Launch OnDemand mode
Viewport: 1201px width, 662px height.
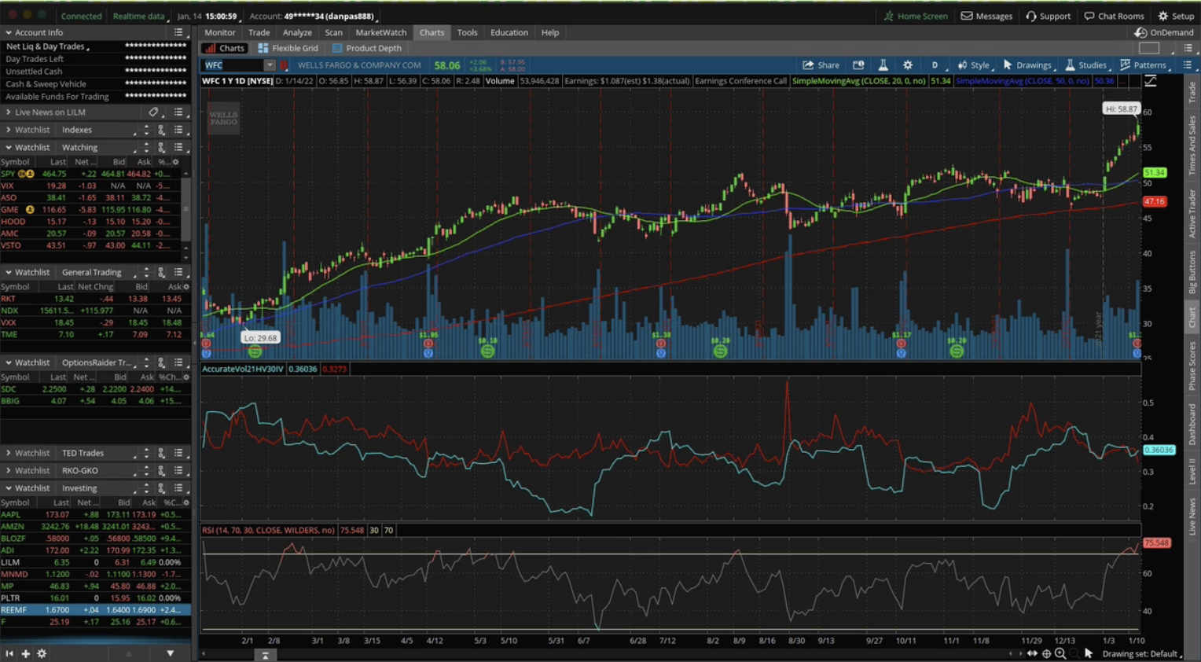1164,32
